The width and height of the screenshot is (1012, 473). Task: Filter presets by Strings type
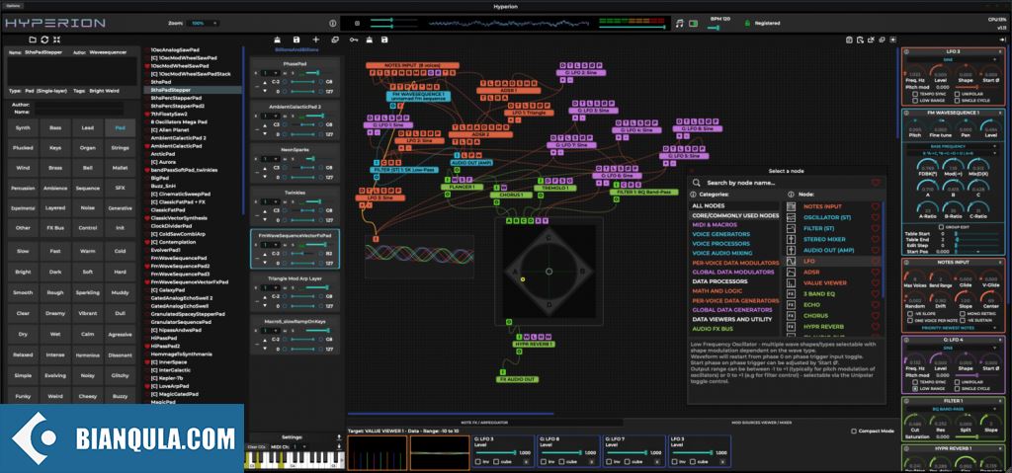120,148
